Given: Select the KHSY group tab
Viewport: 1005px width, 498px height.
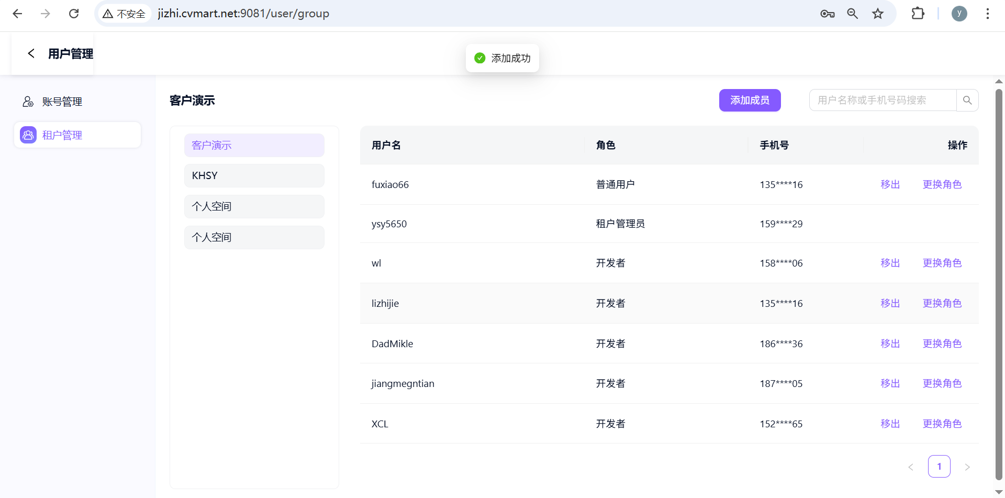Looking at the screenshot, I should (x=254, y=175).
